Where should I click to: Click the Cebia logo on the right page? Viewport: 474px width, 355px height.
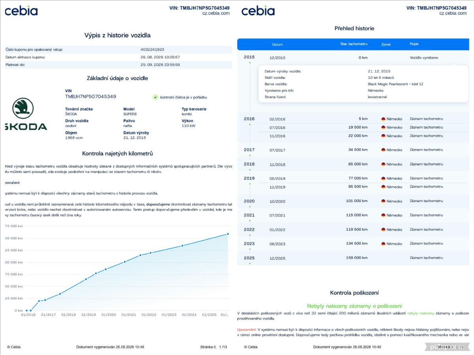click(x=258, y=11)
